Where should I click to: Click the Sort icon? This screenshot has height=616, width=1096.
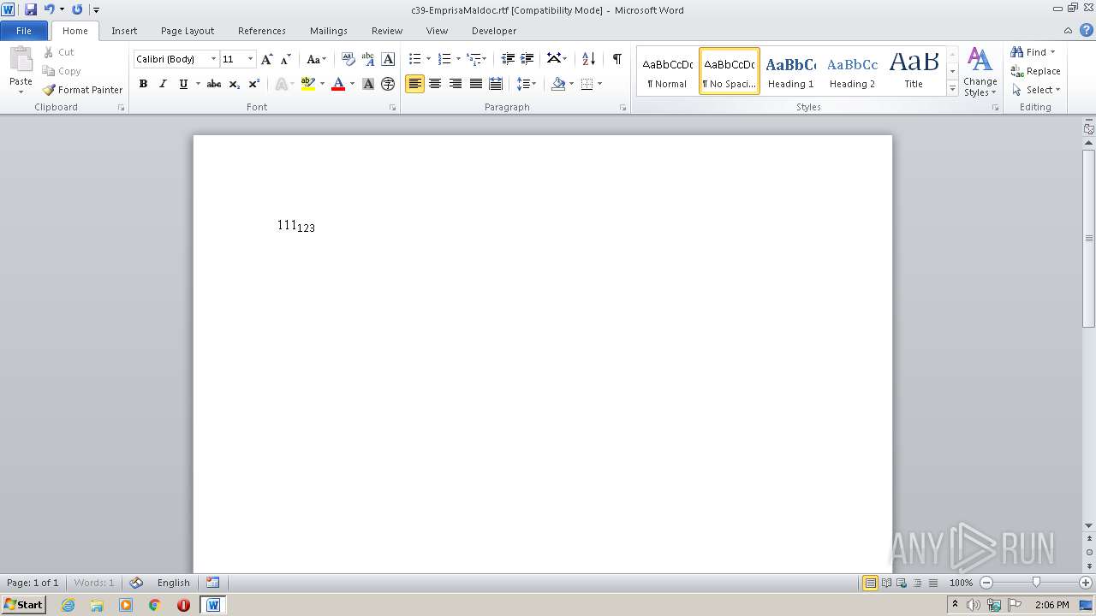pyautogui.click(x=588, y=59)
